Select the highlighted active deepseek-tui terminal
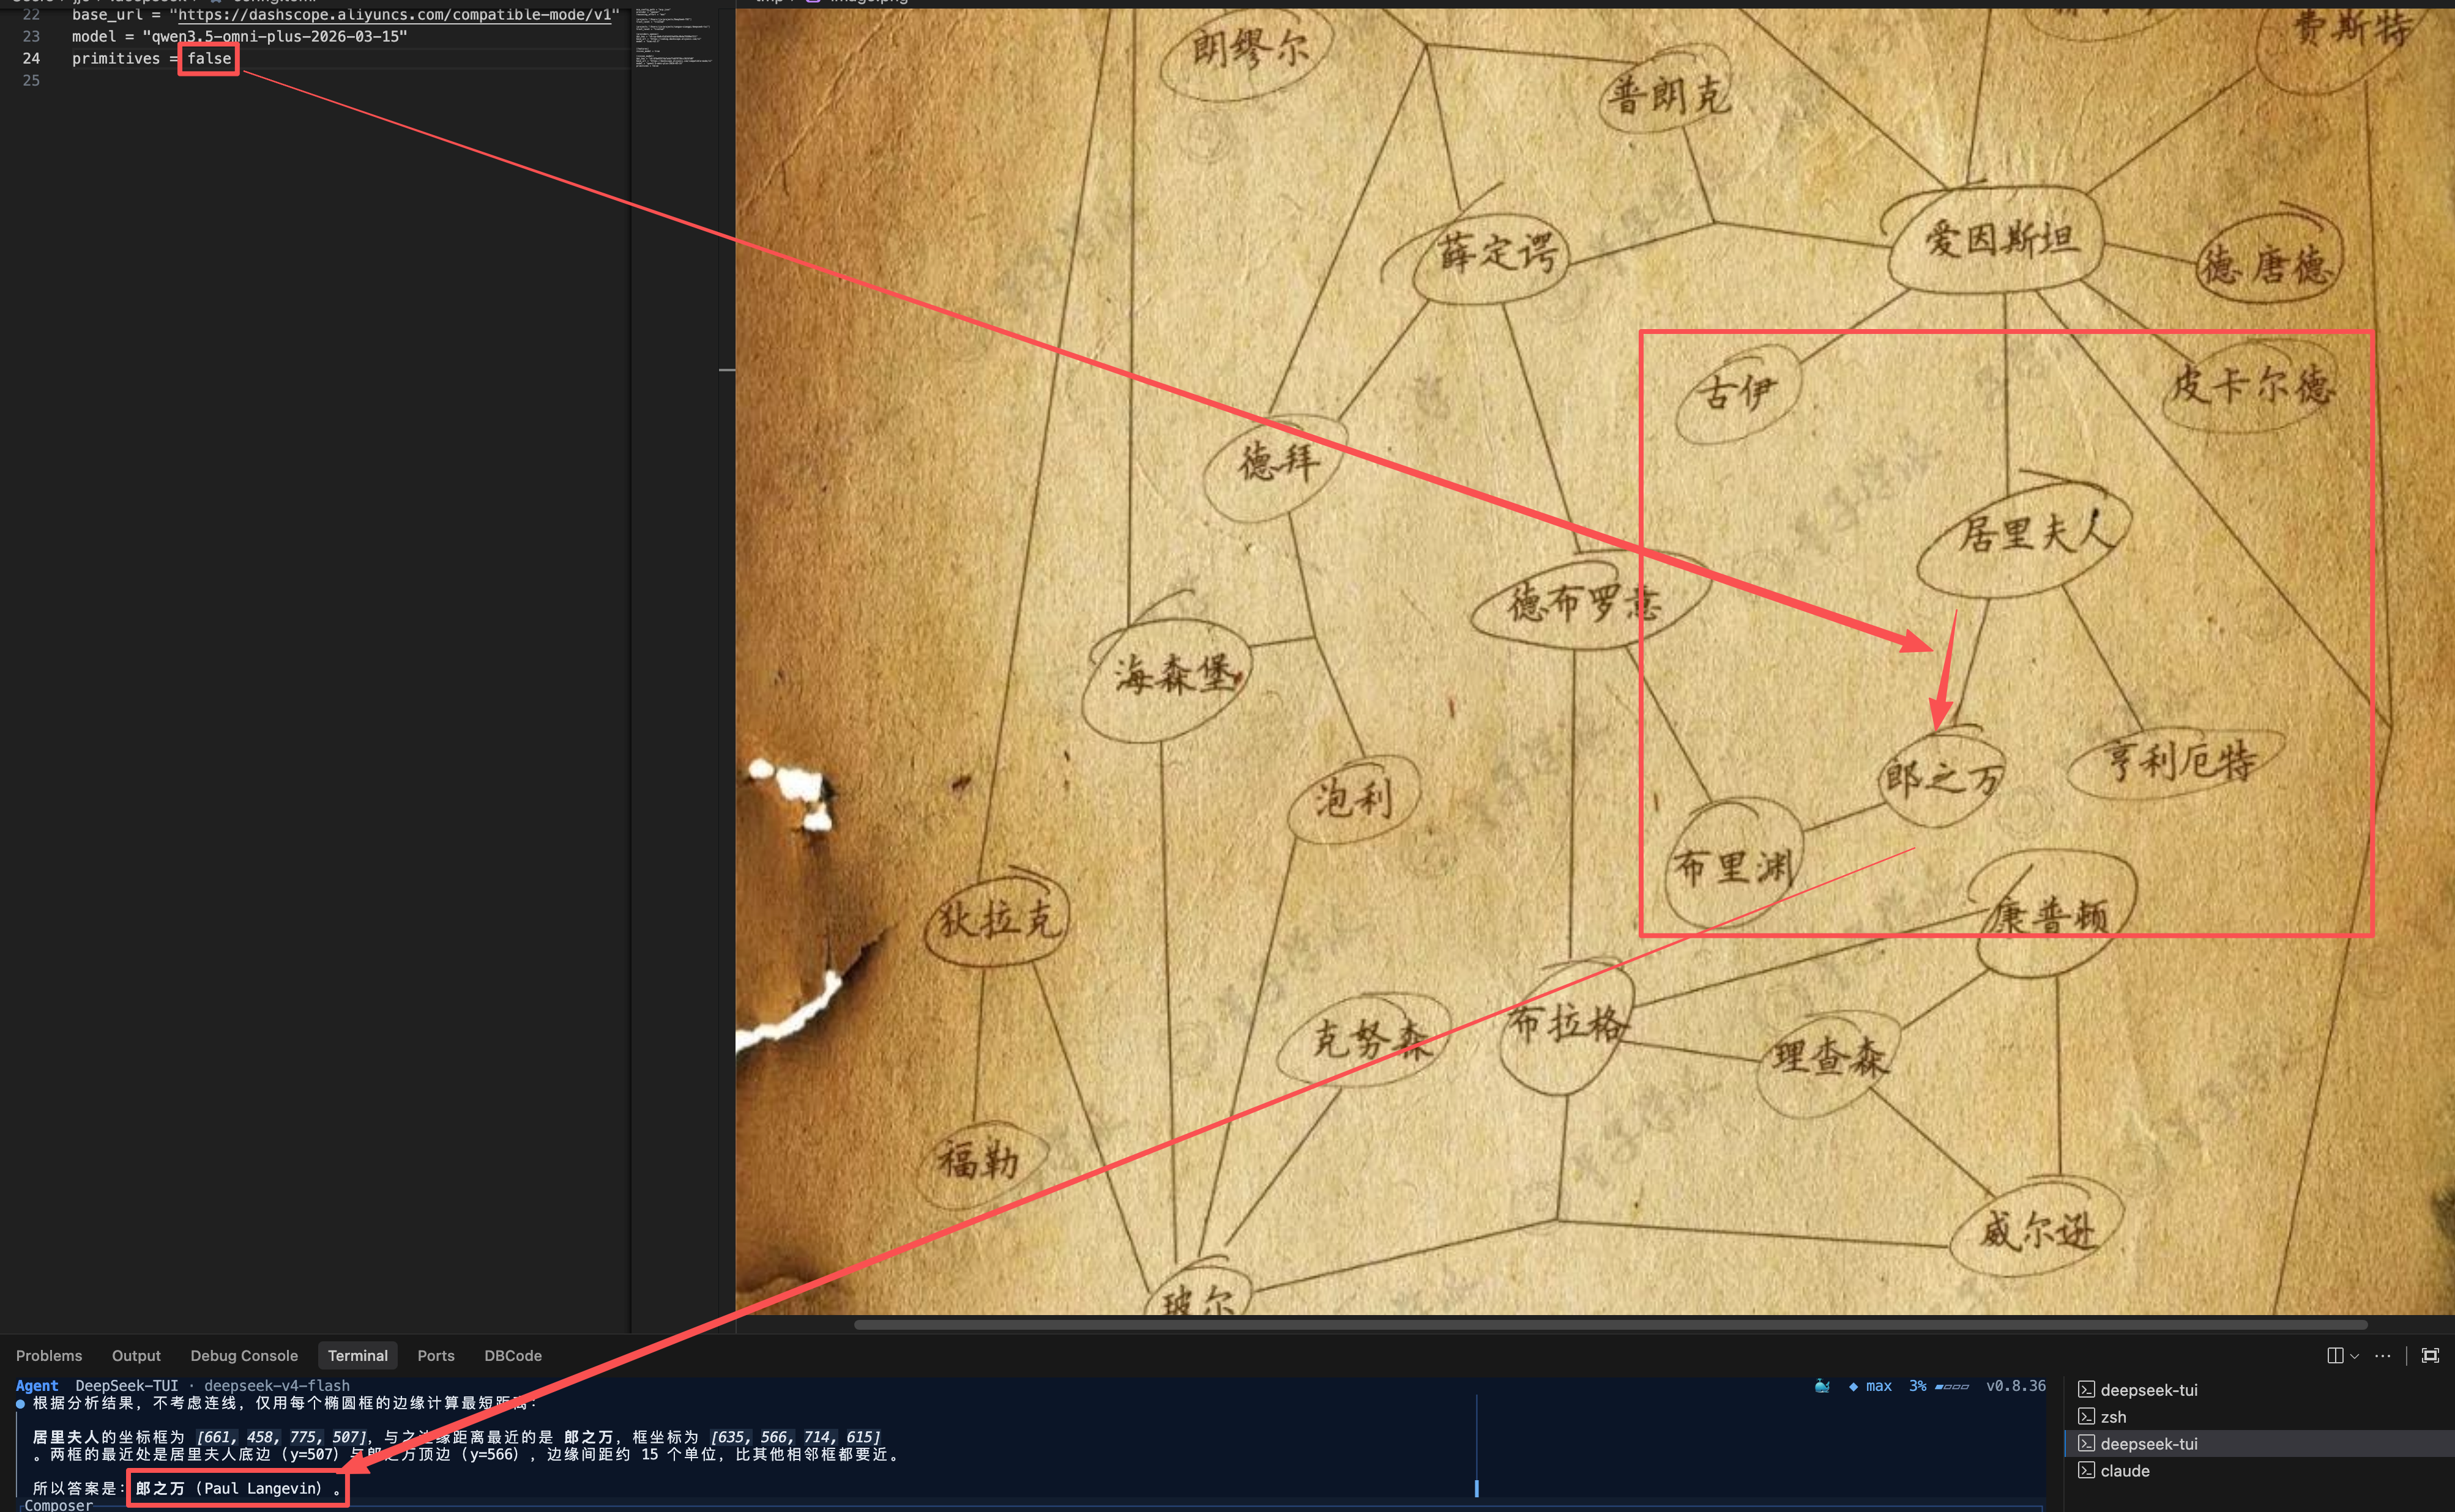The height and width of the screenshot is (1512, 2455). coord(2260,1443)
